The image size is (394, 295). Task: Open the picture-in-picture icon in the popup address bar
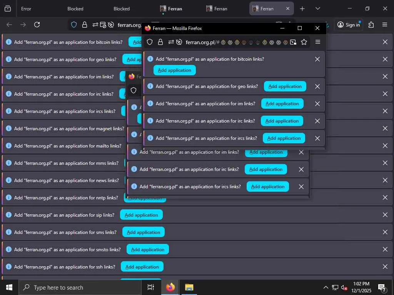pyautogui.click(x=293, y=42)
